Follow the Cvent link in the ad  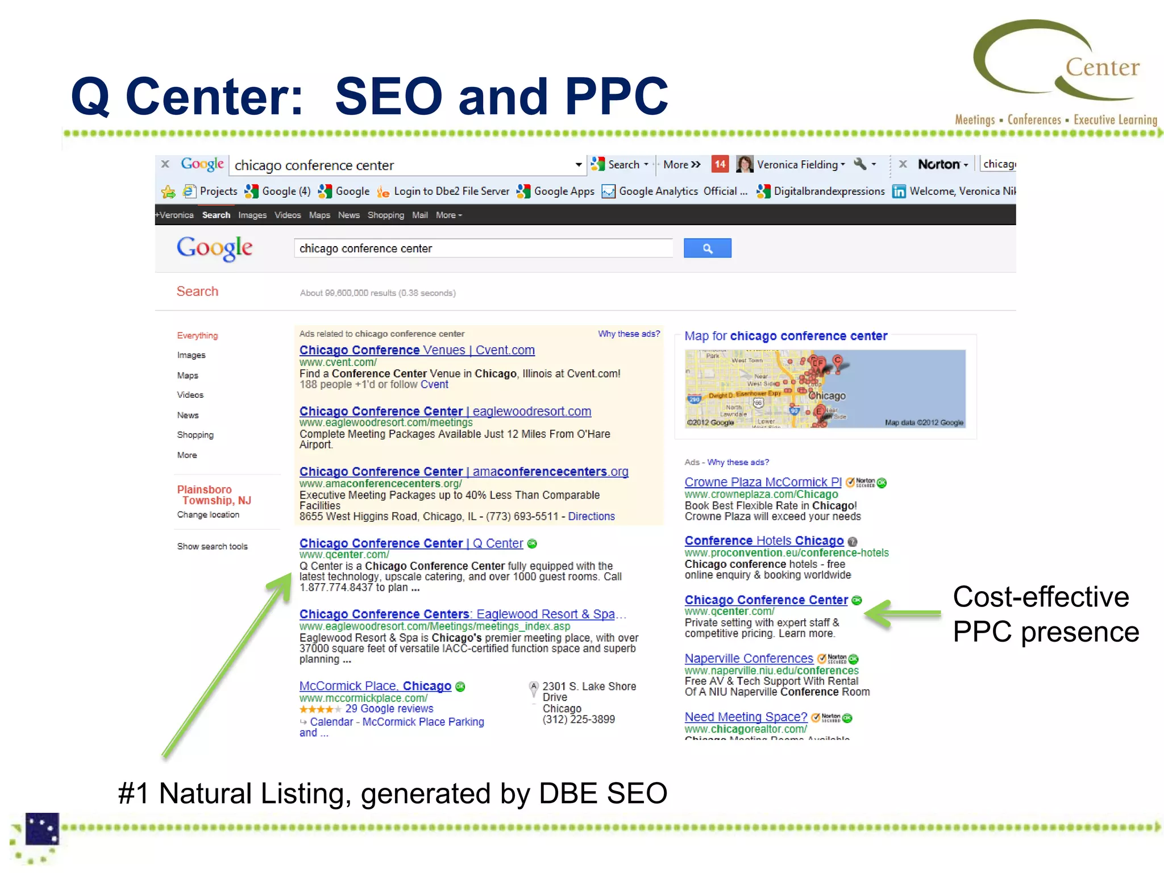[434, 384]
